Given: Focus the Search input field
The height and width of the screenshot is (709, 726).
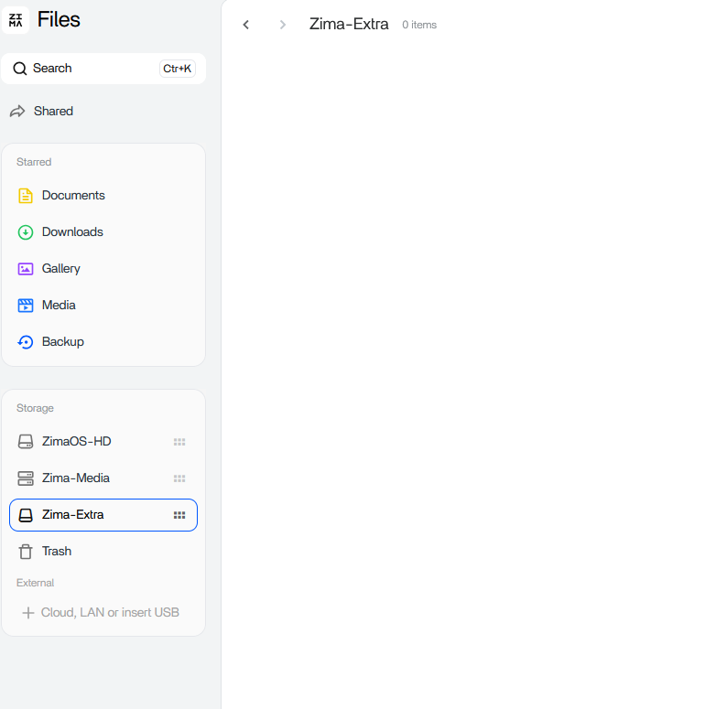Looking at the screenshot, I should [x=92, y=69].
